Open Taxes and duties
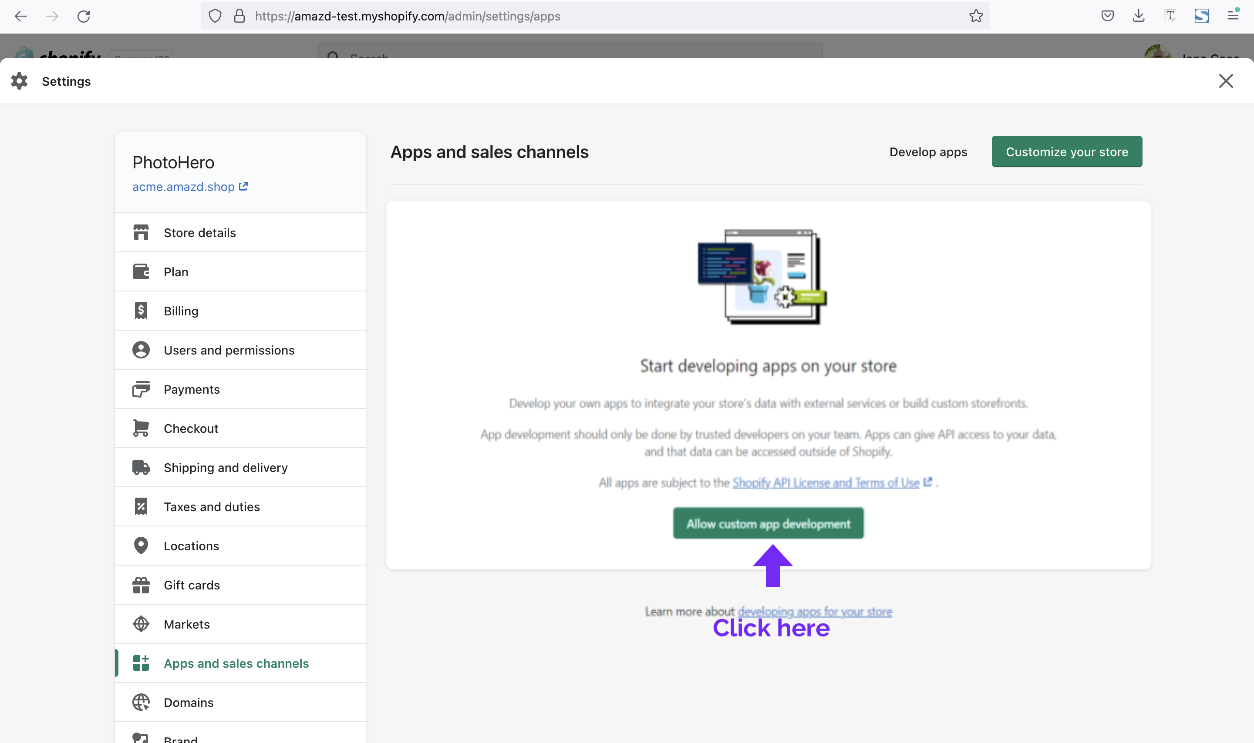1254x743 pixels. pos(240,507)
